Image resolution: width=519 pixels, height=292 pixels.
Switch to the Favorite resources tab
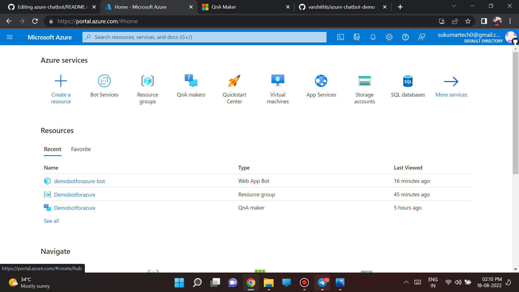tap(81, 149)
